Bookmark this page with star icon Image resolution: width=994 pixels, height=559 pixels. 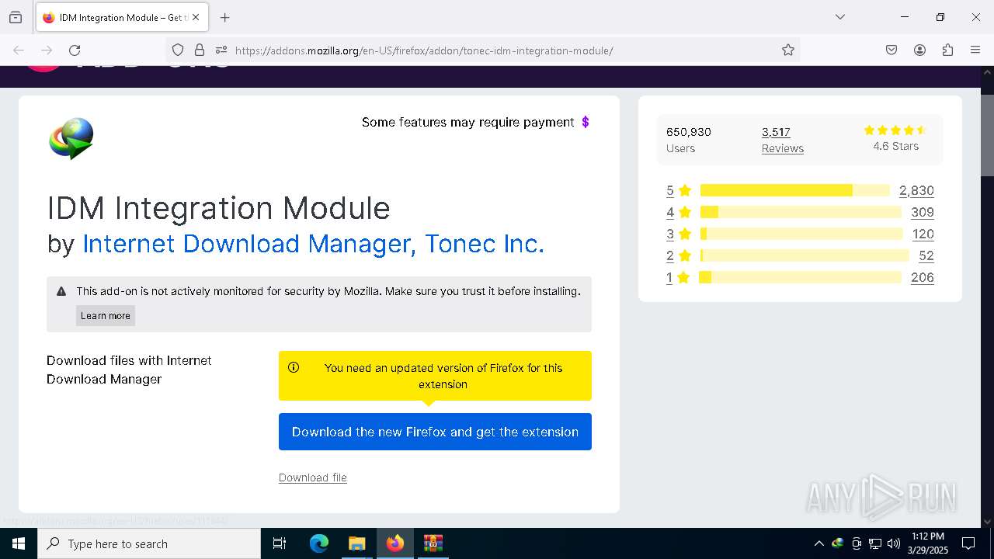(788, 50)
